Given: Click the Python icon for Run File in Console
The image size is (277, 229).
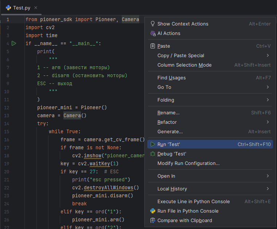Looking at the screenshot, I should (x=153, y=211).
